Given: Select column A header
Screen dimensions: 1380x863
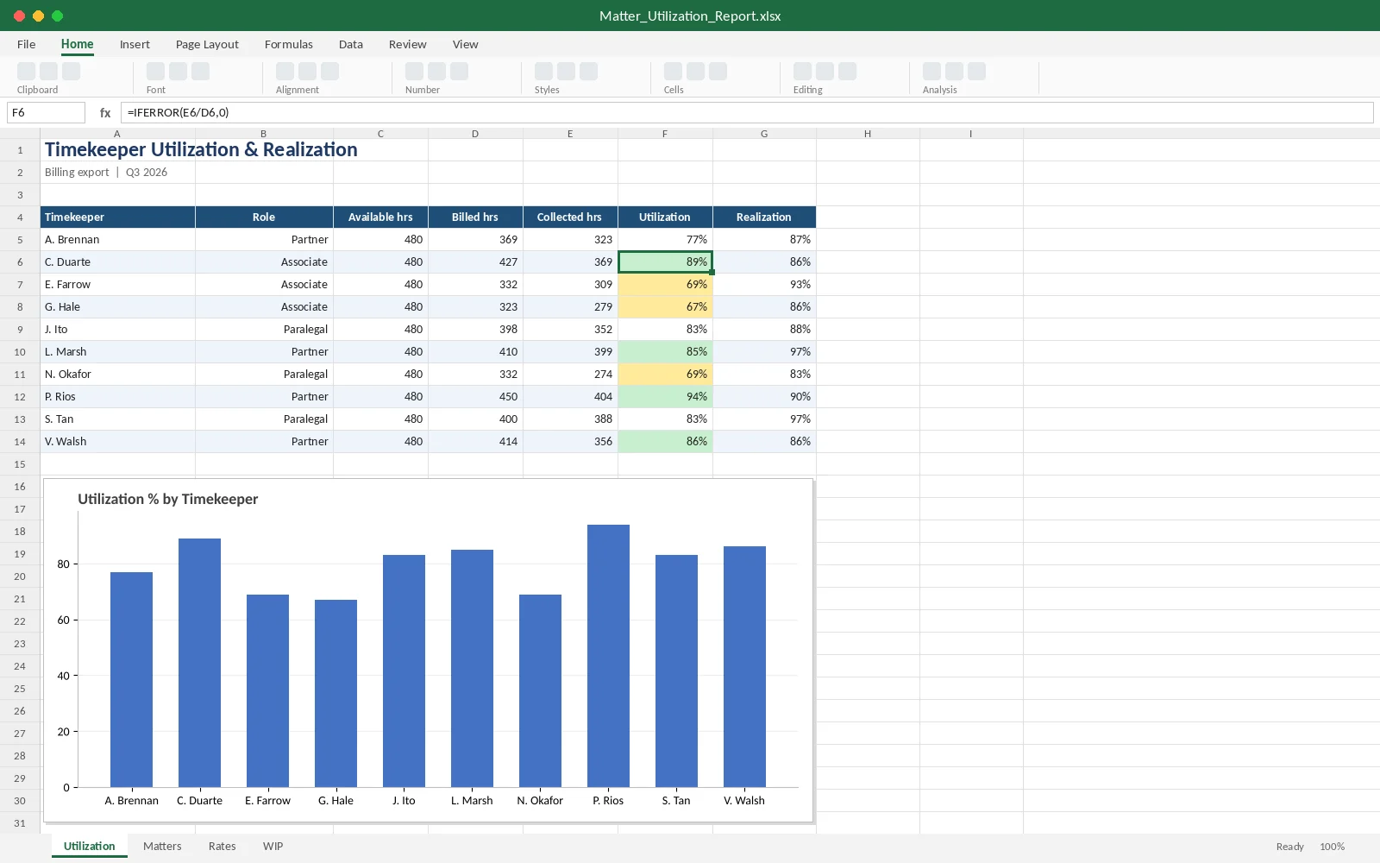Looking at the screenshot, I should pos(117,134).
